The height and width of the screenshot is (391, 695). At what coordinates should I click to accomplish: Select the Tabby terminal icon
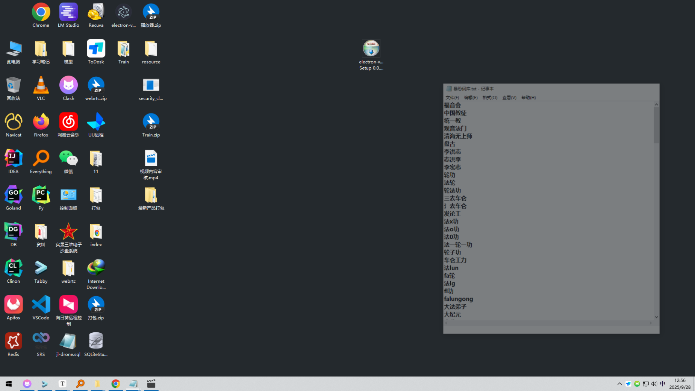tap(41, 268)
